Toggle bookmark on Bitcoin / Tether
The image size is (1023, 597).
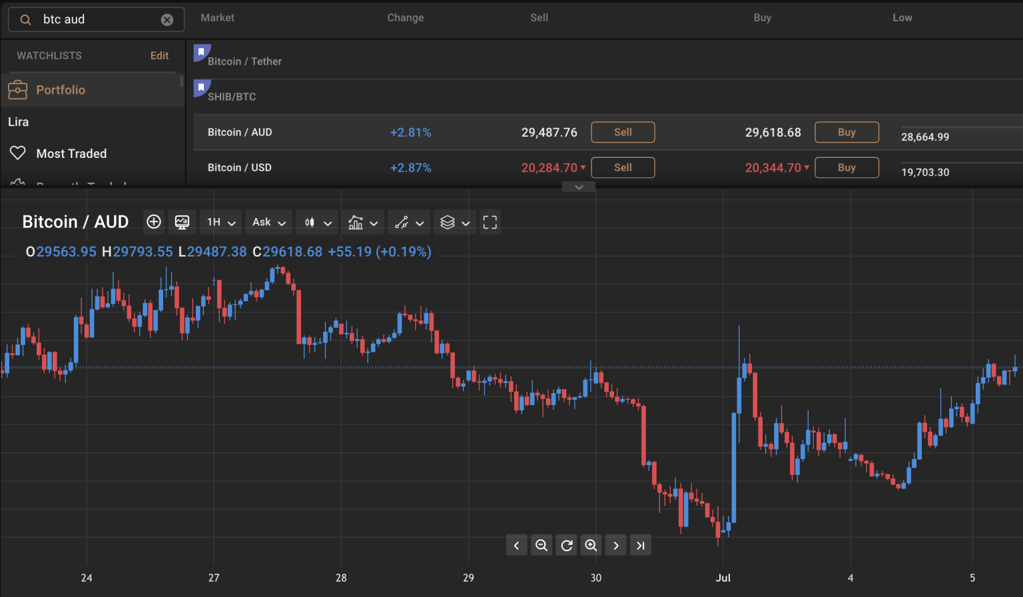click(201, 52)
